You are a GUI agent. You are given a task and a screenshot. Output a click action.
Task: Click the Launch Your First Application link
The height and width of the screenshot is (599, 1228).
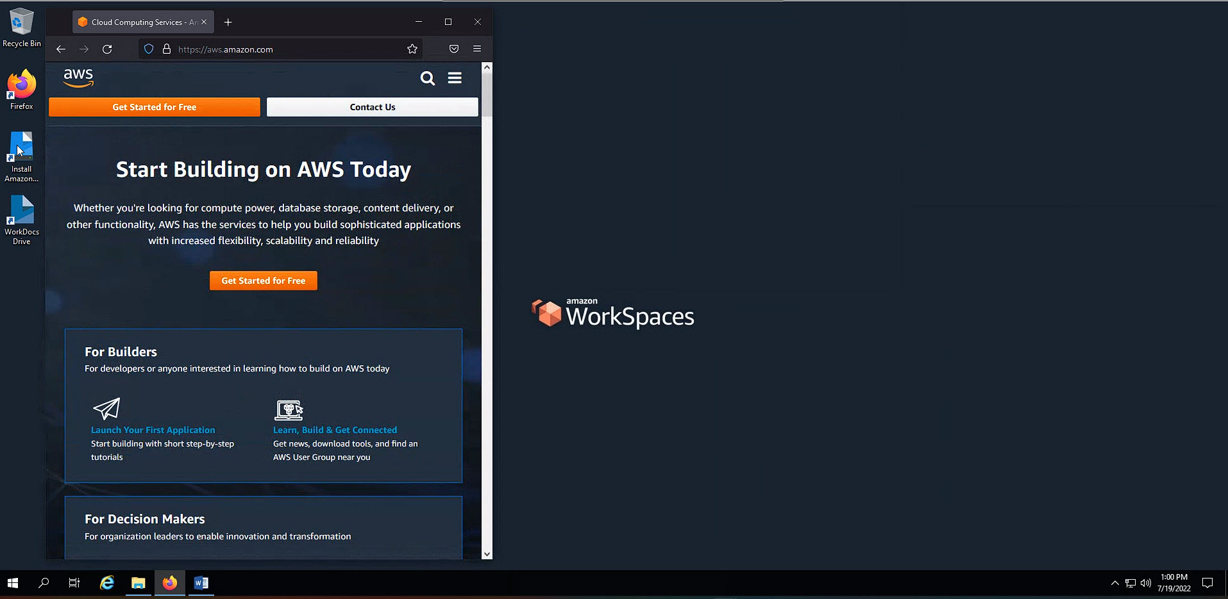click(x=153, y=429)
